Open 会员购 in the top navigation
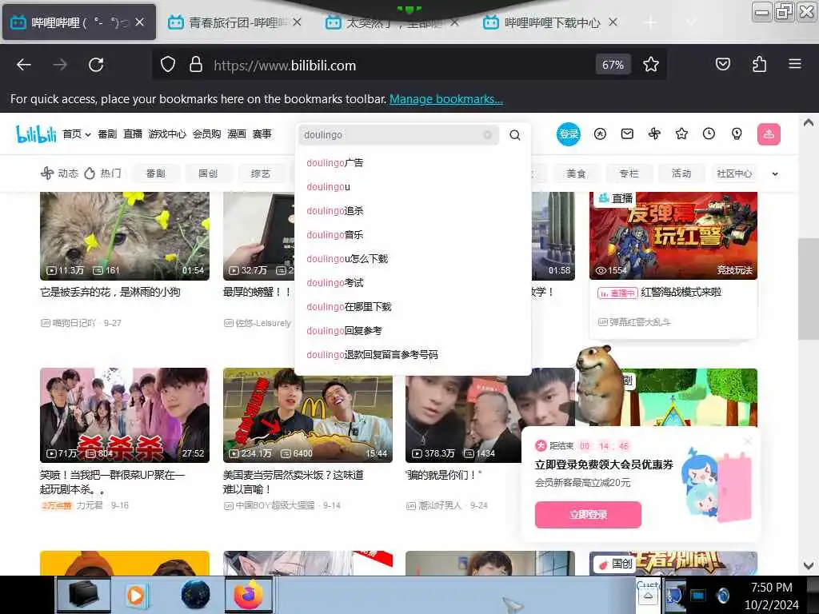Viewport: 819px width, 614px height. tap(207, 134)
